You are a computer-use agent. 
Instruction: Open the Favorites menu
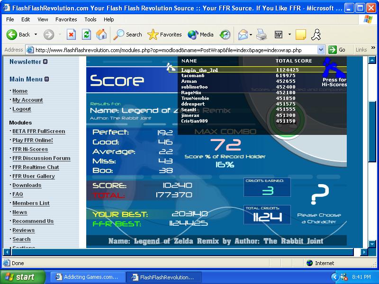66,19
